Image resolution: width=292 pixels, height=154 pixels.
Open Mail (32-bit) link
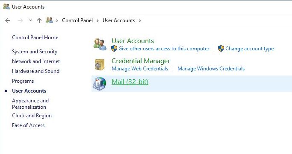point(130,82)
